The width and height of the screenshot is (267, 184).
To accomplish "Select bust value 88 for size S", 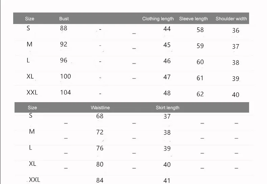I will [64, 28].
